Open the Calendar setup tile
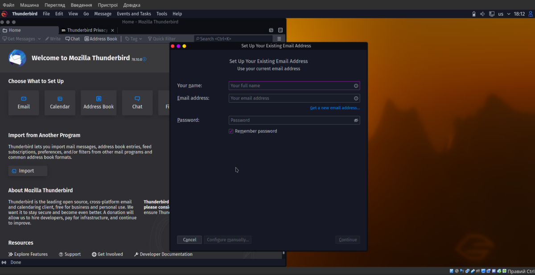This screenshot has height=275, width=535. pyautogui.click(x=60, y=103)
